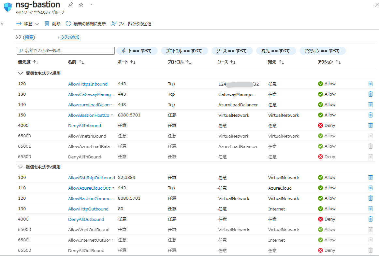Image resolution: width=379 pixels, height=256 pixels.
Task: Delete the AllowGatewayManag… rule via trash icon
Action: pyautogui.click(x=370, y=94)
